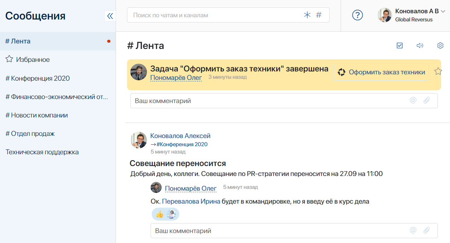Open the Коновалов А В profile dropdown arrow
450x243 pixels.
[x=443, y=11]
